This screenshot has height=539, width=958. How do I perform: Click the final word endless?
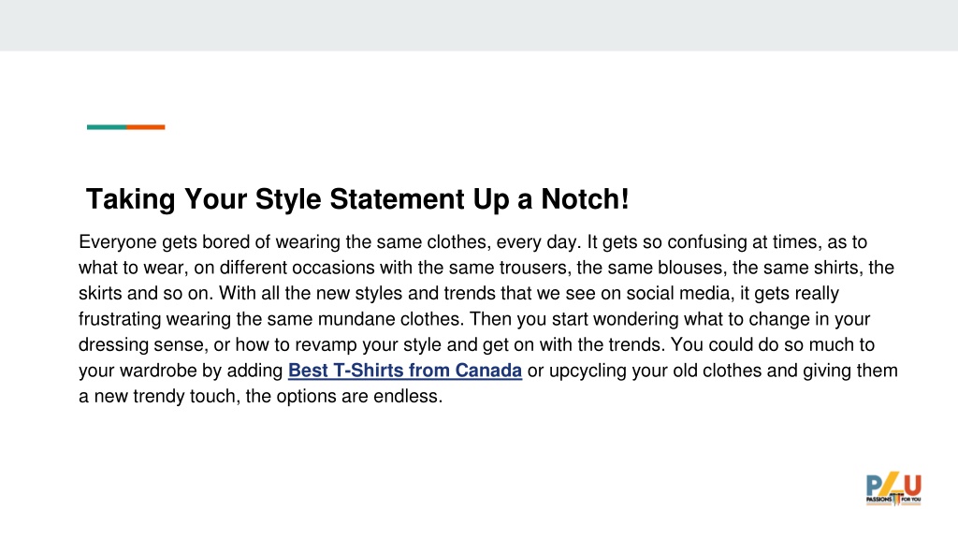pyautogui.click(x=408, y=396)
